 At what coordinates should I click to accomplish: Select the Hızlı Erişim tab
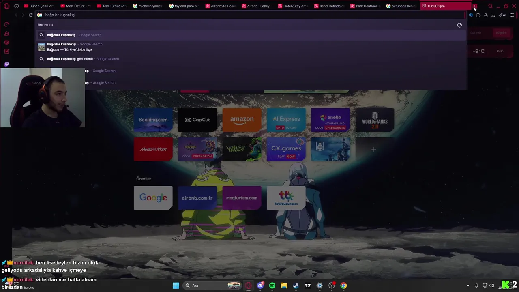pos(446,6)
